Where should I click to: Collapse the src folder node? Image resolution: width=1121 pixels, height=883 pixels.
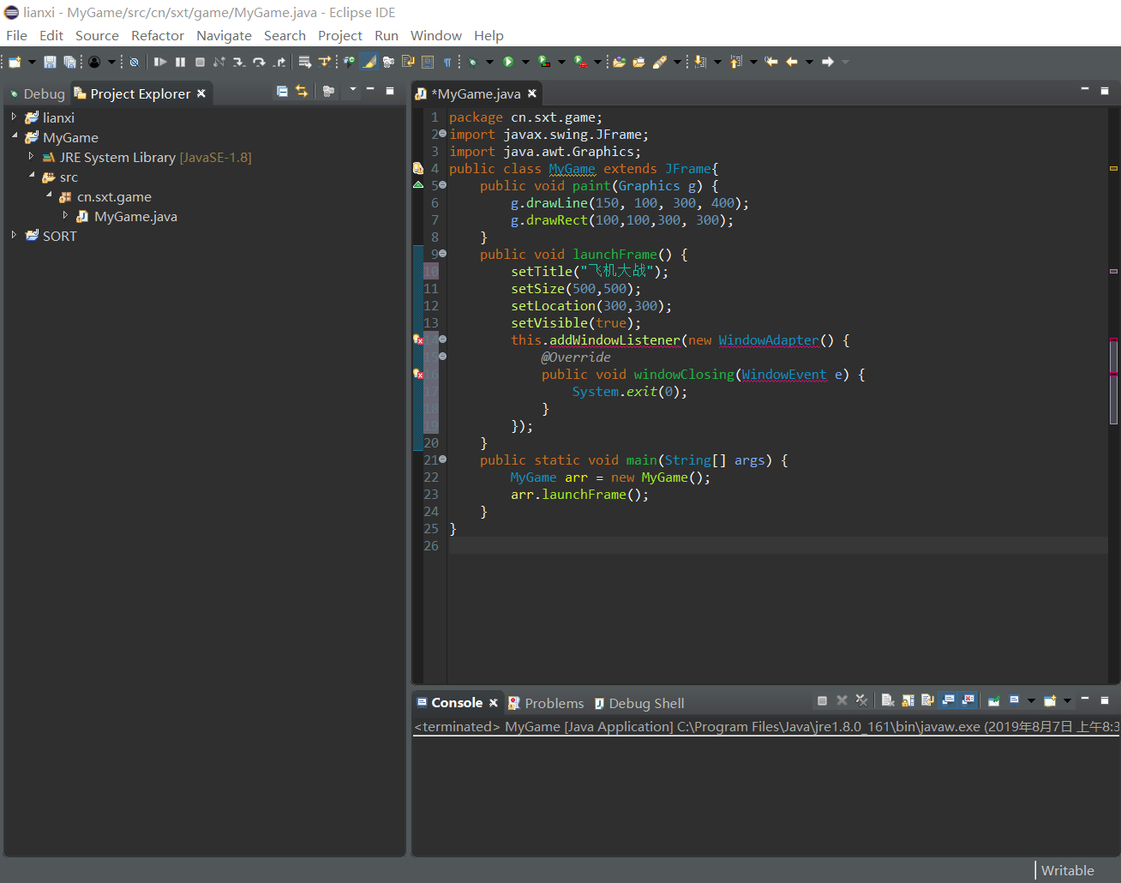pos(32,176)
